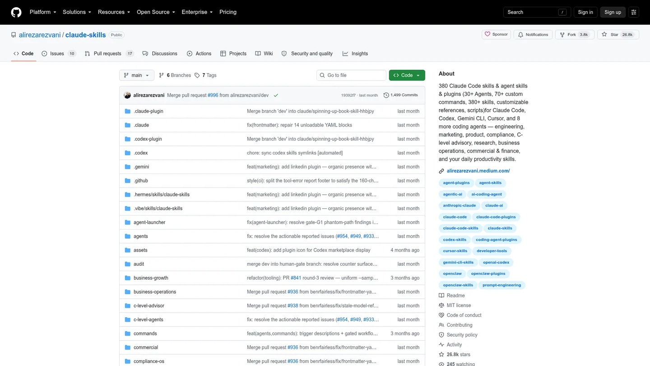Click the Sponsor heart button
This screenshot has width=650, height=366.
496,34
